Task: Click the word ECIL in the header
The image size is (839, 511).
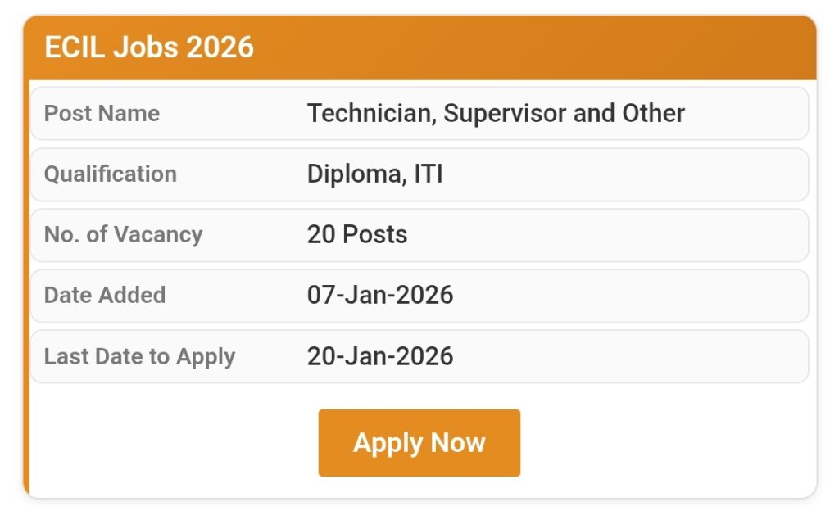Action: coord(75,47)
